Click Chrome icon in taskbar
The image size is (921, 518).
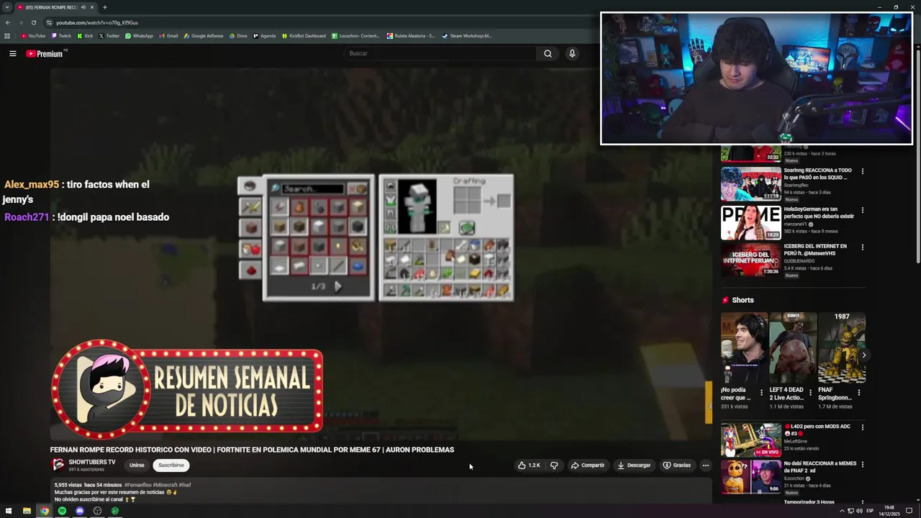click(x=45, y=511)
